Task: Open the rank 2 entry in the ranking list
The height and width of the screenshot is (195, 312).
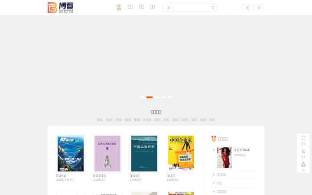Action: 221,175
